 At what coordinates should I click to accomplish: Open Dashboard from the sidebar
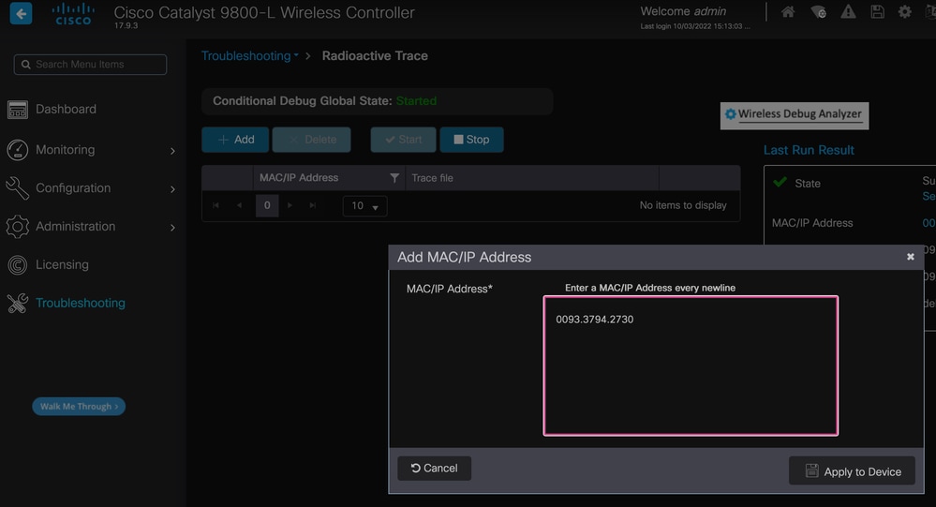tap(66, 110)
